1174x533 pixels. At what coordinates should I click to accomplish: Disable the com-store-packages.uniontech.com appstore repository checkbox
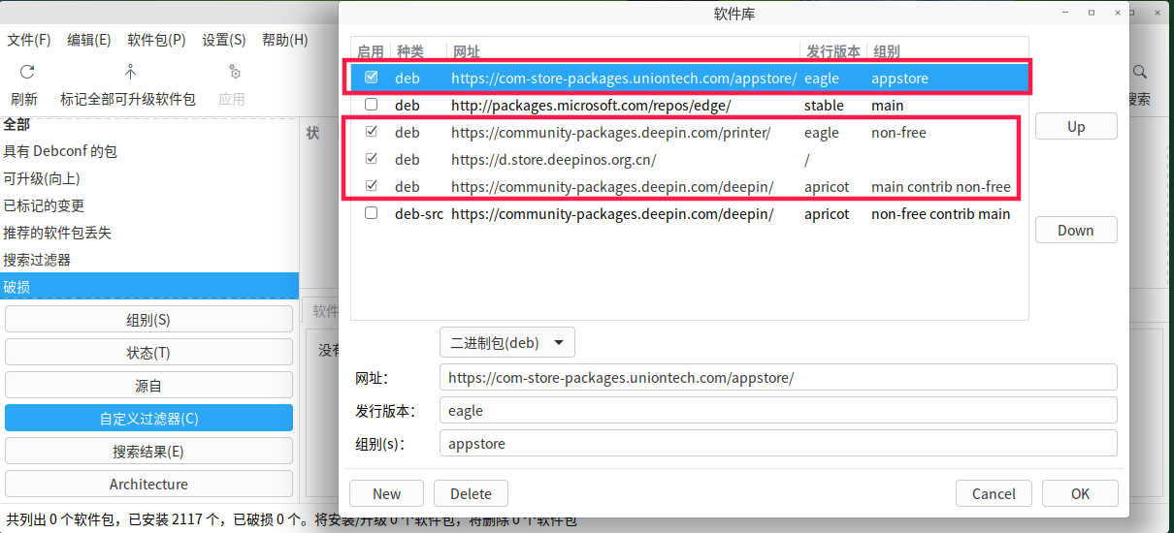pos(371,78)
